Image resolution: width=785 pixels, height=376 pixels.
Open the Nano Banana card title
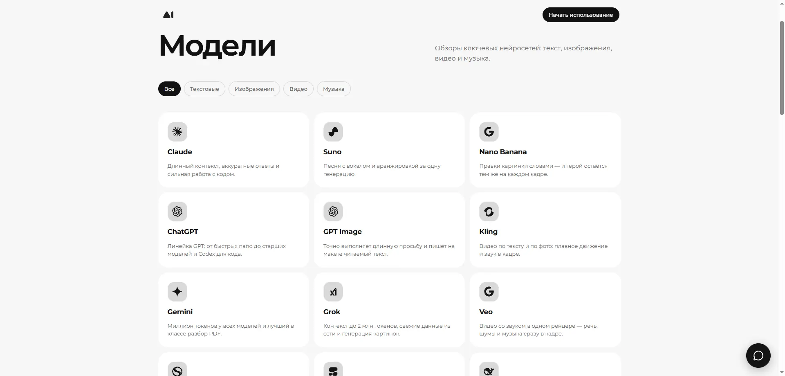(x=503, y=152)
